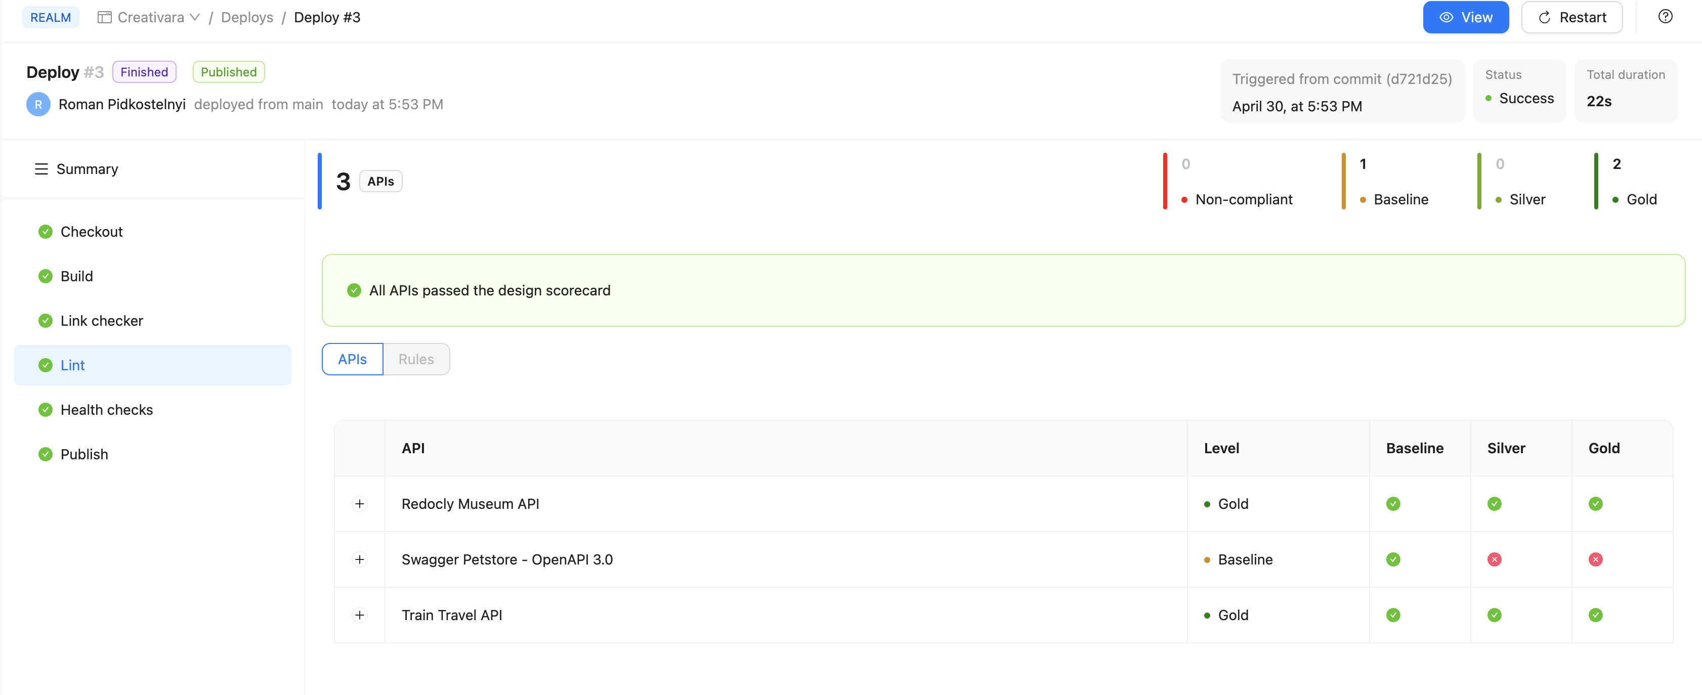Image resolution: width=1702 pixels, height=695 pixels.
Task: Go to Deploys breadcrumb link
Action: pyautogui.click(x=247, y=17)
